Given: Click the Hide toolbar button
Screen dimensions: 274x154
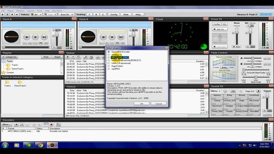Looking at the screenshot, I should point(126,15).
